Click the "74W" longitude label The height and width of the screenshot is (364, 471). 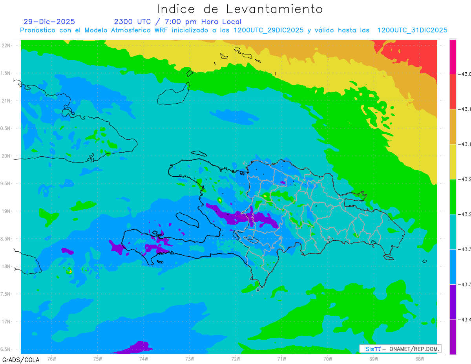click(x=144, y=359)
